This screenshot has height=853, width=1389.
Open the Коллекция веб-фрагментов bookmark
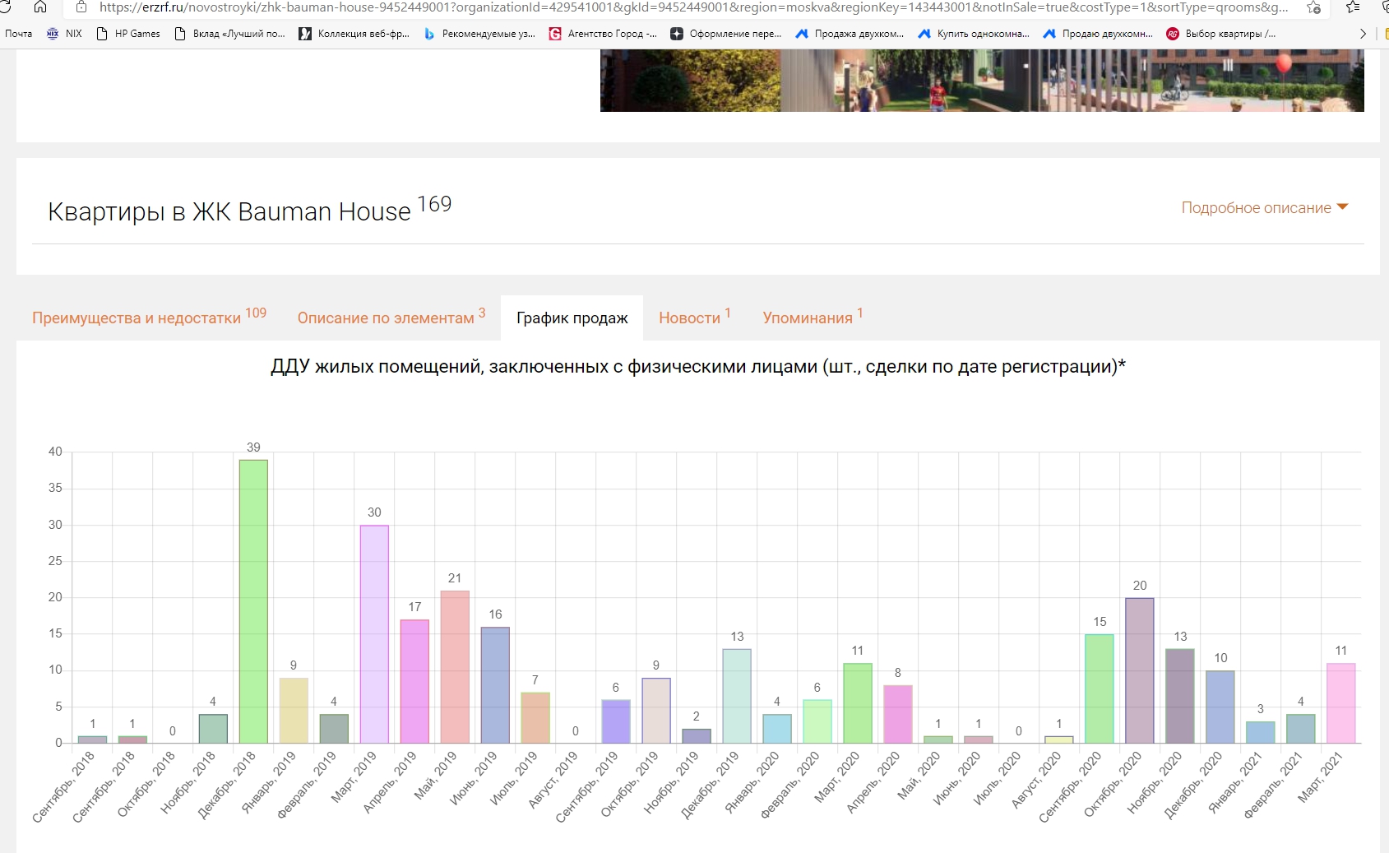point(354,34)
